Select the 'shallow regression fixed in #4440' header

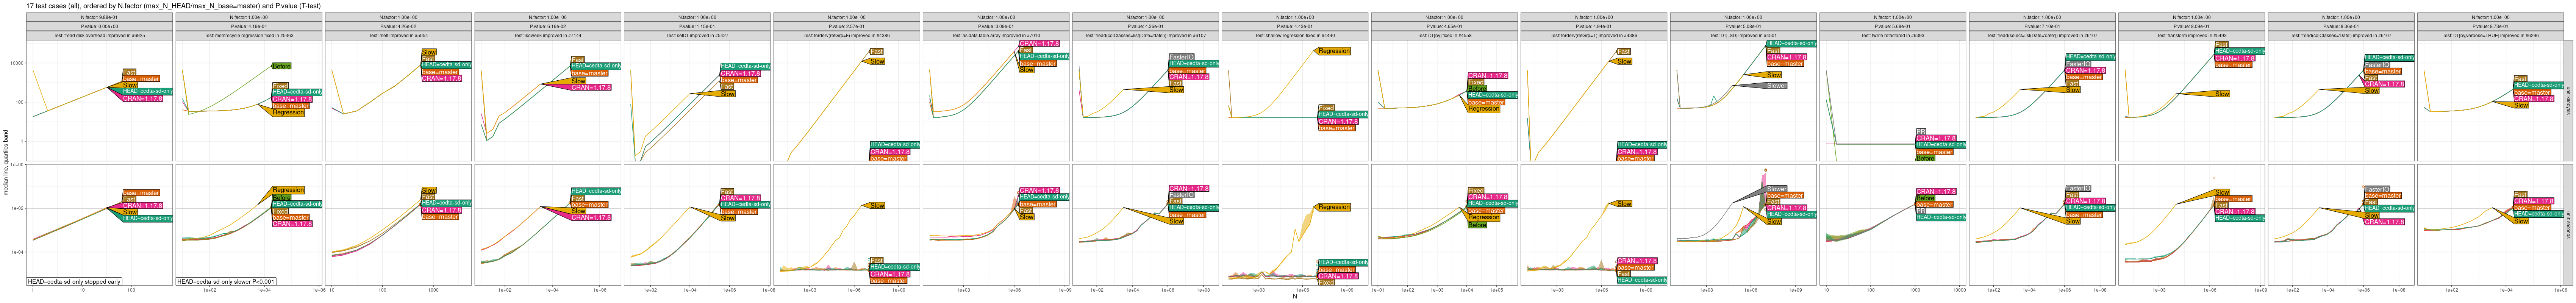pyautogui.click(x=1295, y=35)
